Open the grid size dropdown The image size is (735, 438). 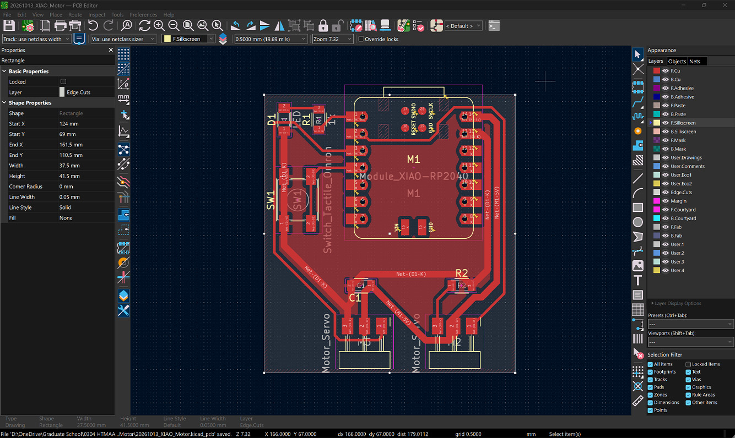pyautogui.click(x=271, y=39)
